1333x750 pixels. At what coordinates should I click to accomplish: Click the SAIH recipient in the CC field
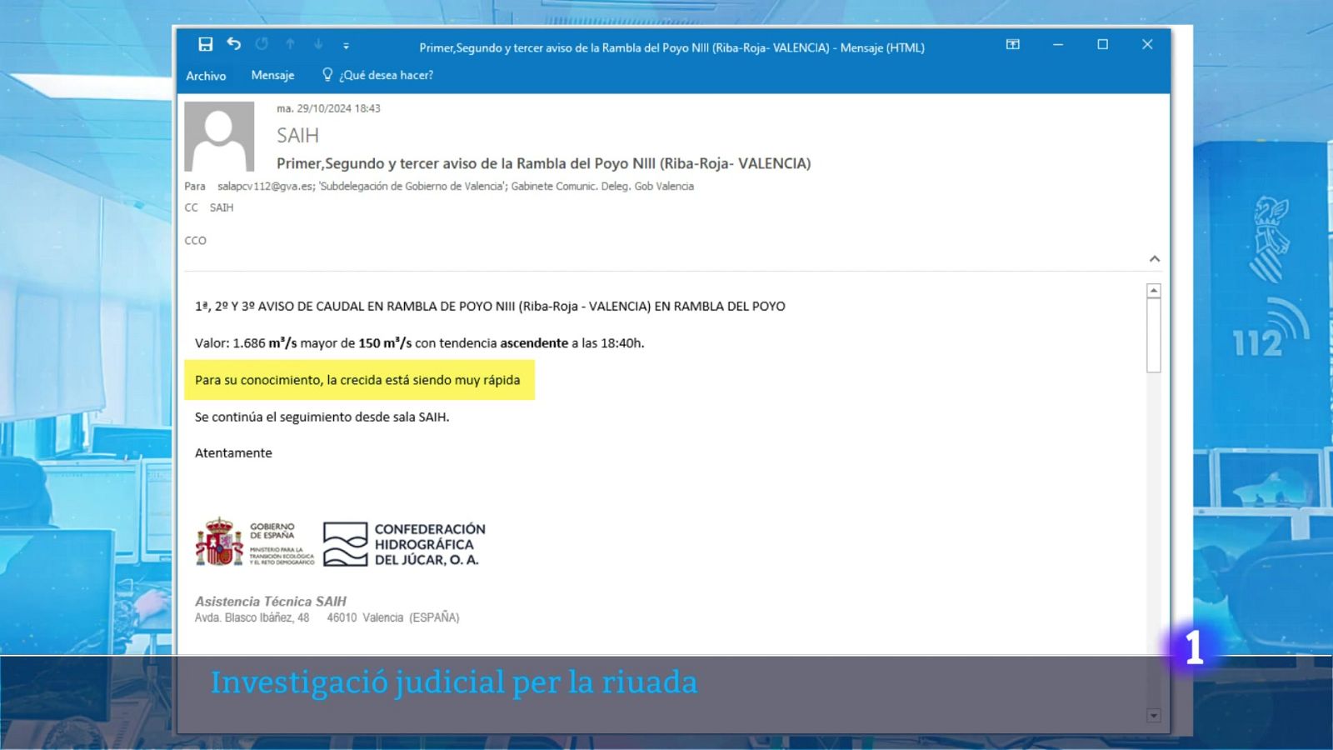tap(222, 207)
